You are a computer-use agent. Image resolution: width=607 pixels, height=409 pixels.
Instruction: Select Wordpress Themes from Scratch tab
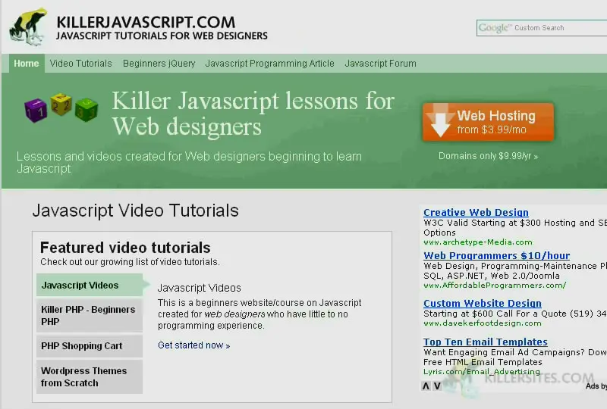coord(90,377)
